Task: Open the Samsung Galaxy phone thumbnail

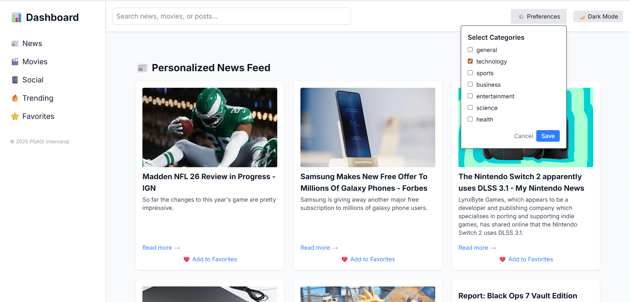Action: point(368,127)
